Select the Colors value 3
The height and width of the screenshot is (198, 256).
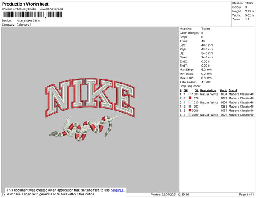coord(246,7)
